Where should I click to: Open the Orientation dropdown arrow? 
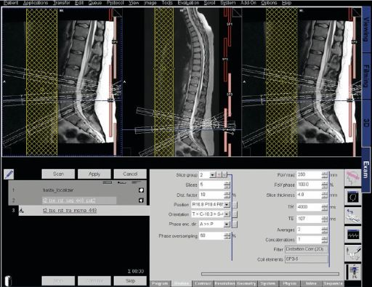pos(227,214)
